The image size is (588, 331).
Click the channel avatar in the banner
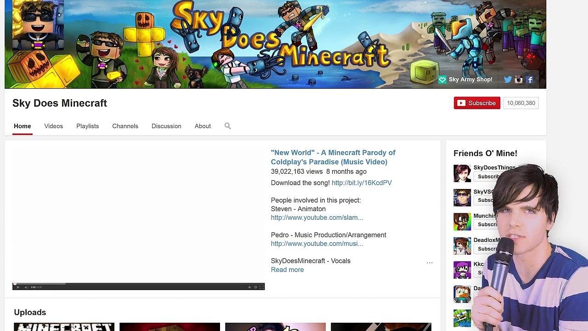38,25
